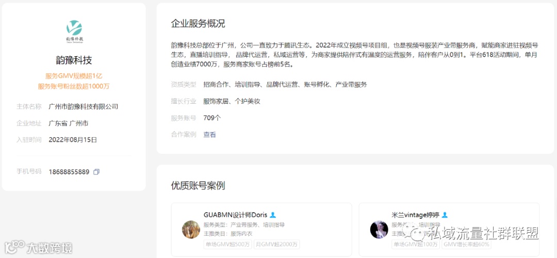Open the 查看 cooperation cases link
This screenshot has width=557, height=258.
pyautogui.click(x=209, y=135)
